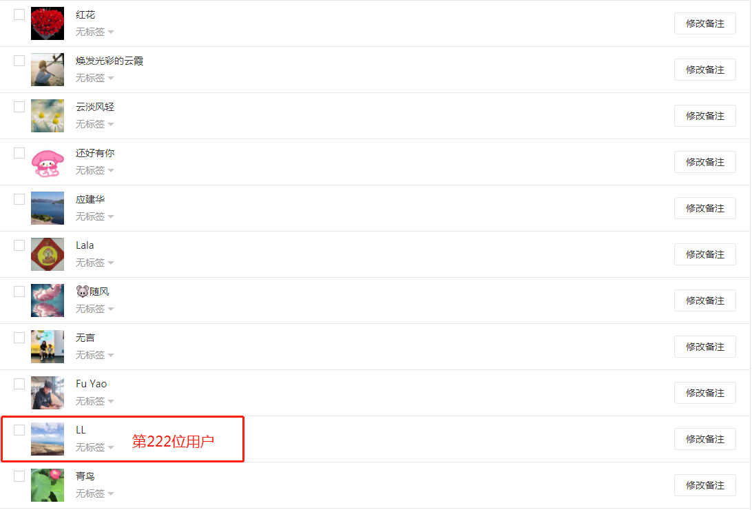Click the lake landscape avatar of 应建华
Viewport: 752px width, 510px height.
coord(48,208)
